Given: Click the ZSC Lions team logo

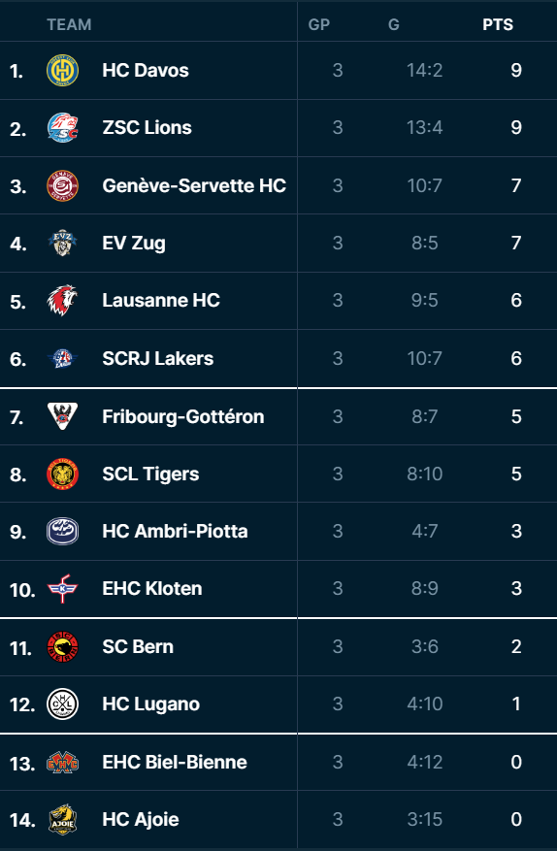Looking at the screenshot, I should click(62, 127).
